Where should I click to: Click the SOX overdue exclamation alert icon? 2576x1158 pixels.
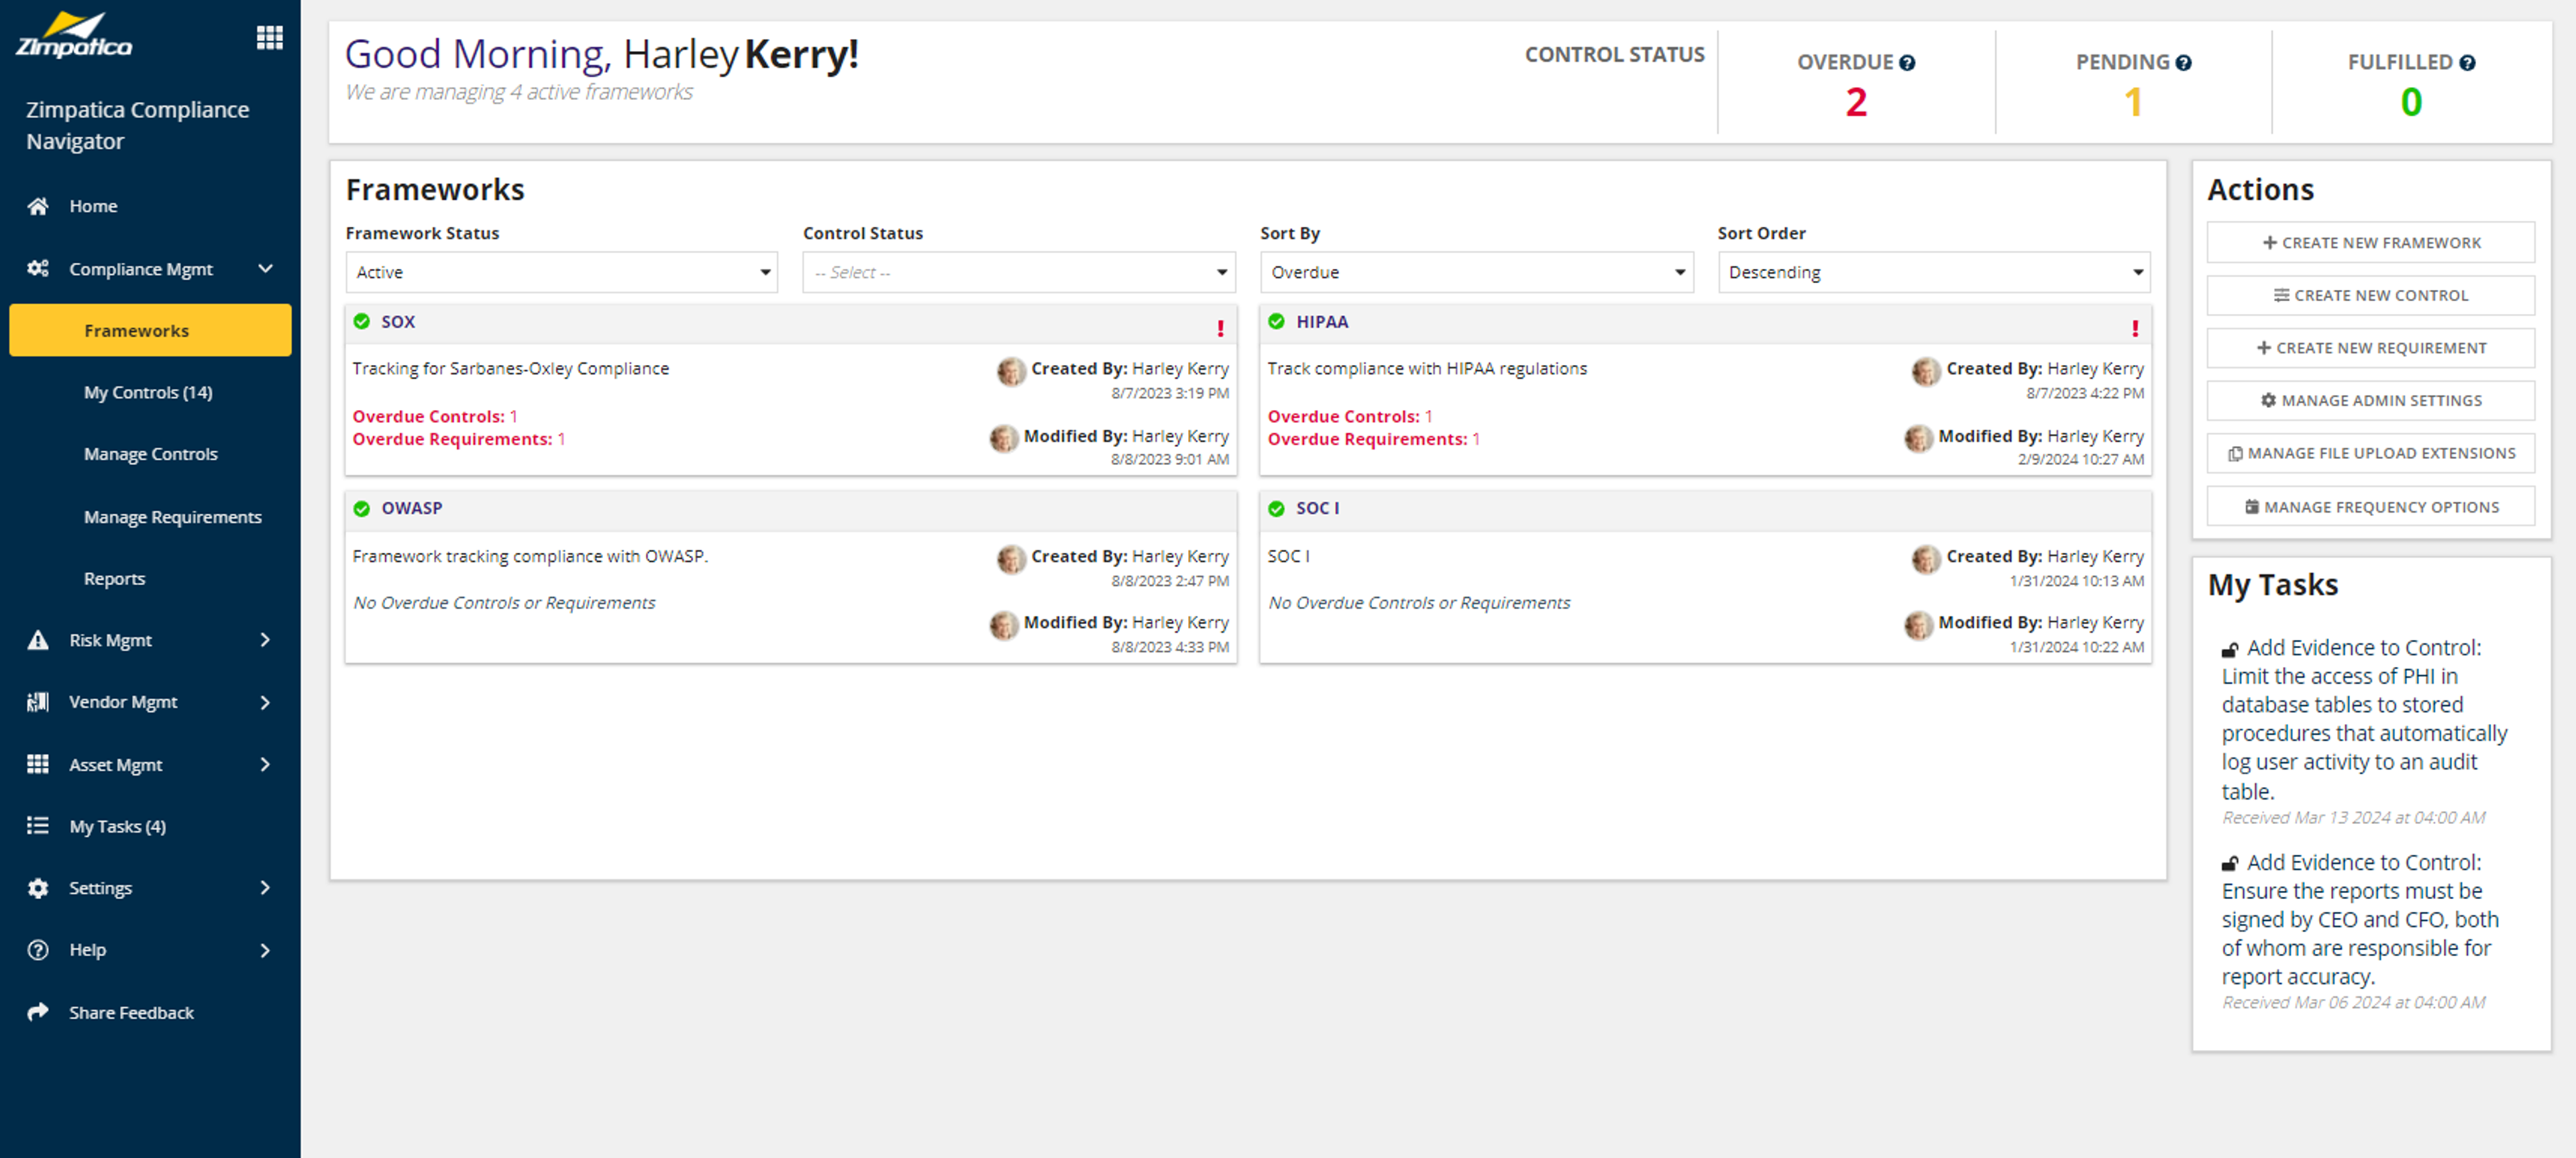pos(1220,328)
